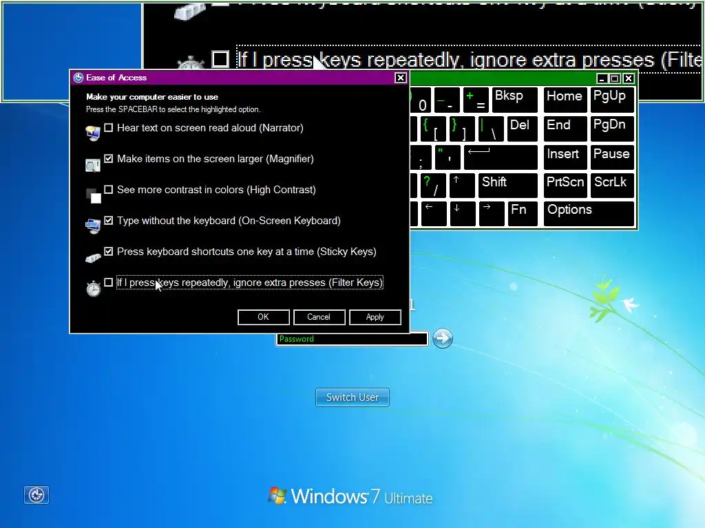
Task: Click the Pause key on On-Screen Keyboard
Action: point(612,157)
